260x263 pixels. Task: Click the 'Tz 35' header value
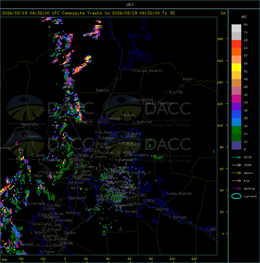pos(168,13)
